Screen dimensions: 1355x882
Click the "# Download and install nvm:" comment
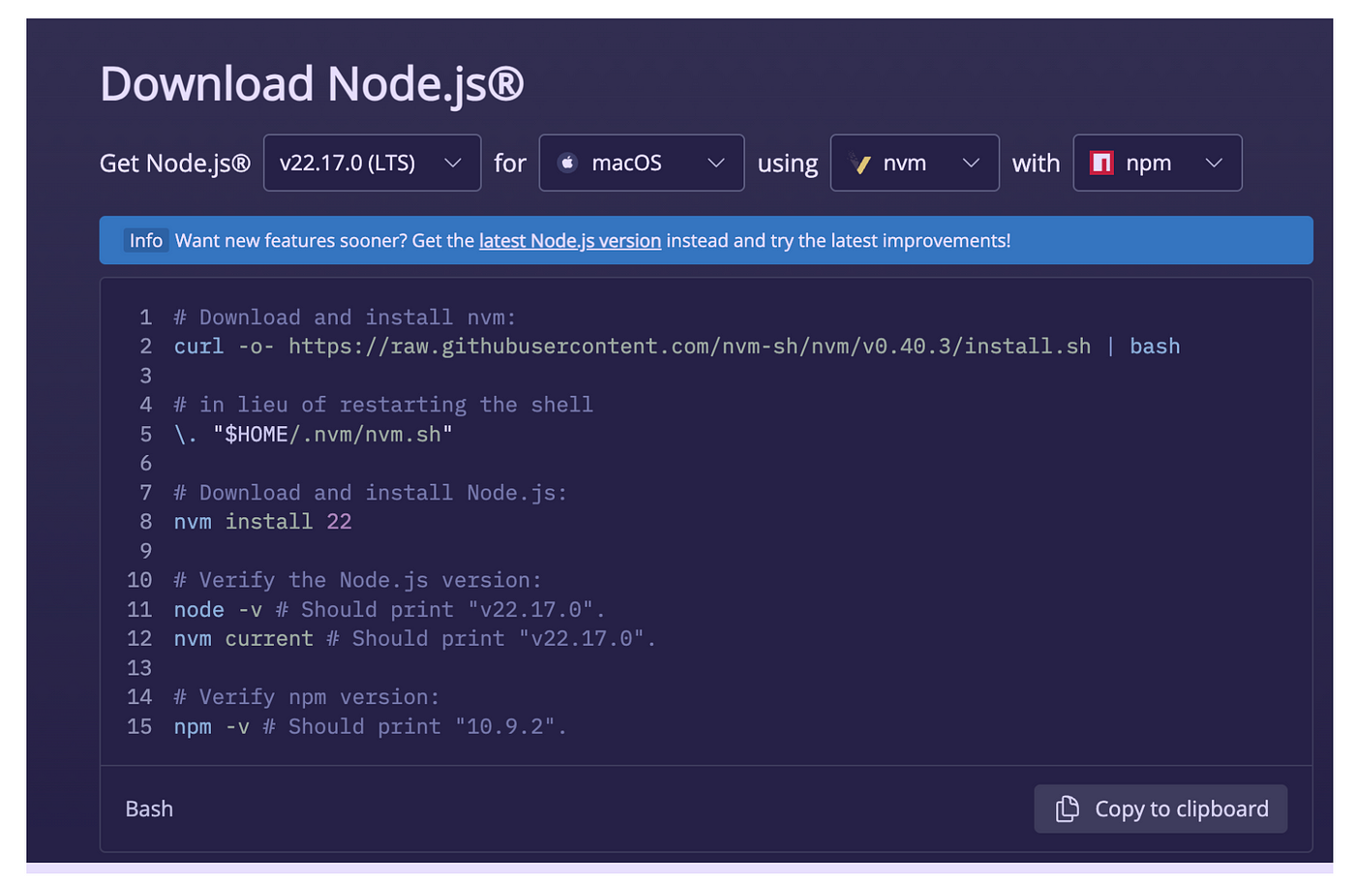(x=345, y=318)
